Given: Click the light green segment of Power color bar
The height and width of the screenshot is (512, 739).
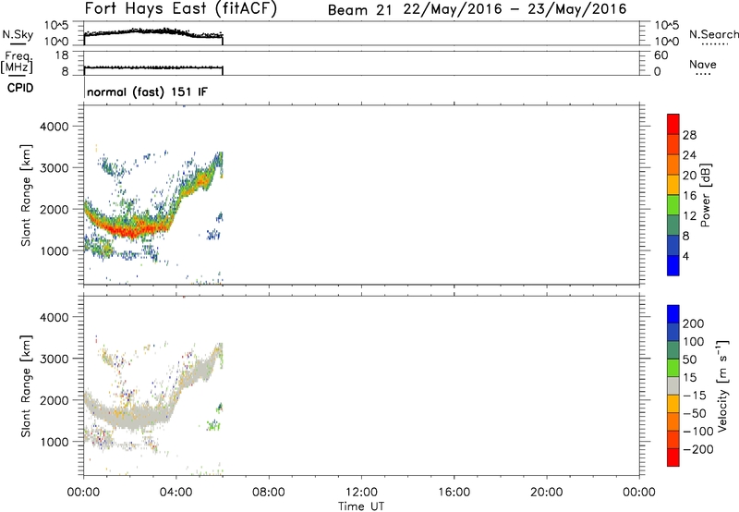Looking at the screenshot, I should (673, 204).
